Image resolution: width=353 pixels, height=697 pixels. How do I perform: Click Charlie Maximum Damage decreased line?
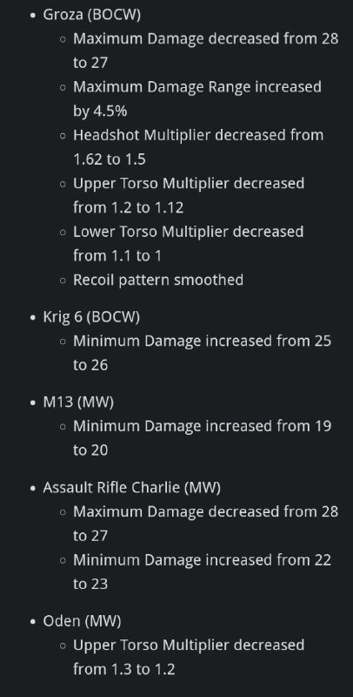[x=206, y=524]
